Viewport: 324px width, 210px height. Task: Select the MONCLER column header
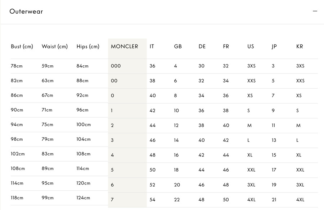125,47
